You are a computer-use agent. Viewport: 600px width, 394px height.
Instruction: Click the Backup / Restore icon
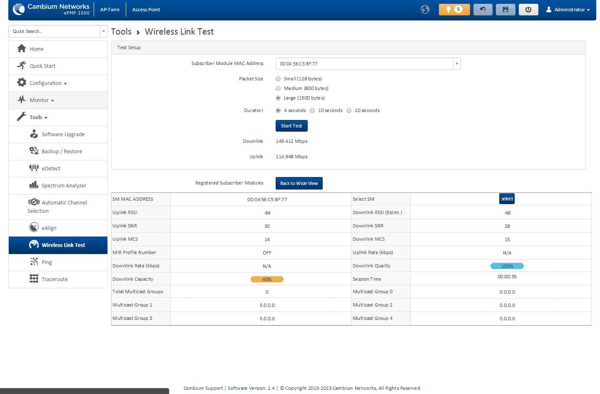(34, 151)
